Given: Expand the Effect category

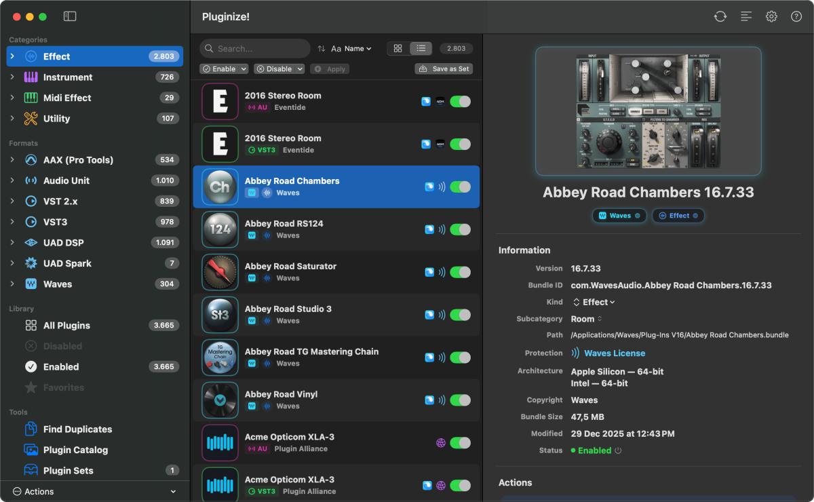Looking at the screenshot, I should [12, 56].
